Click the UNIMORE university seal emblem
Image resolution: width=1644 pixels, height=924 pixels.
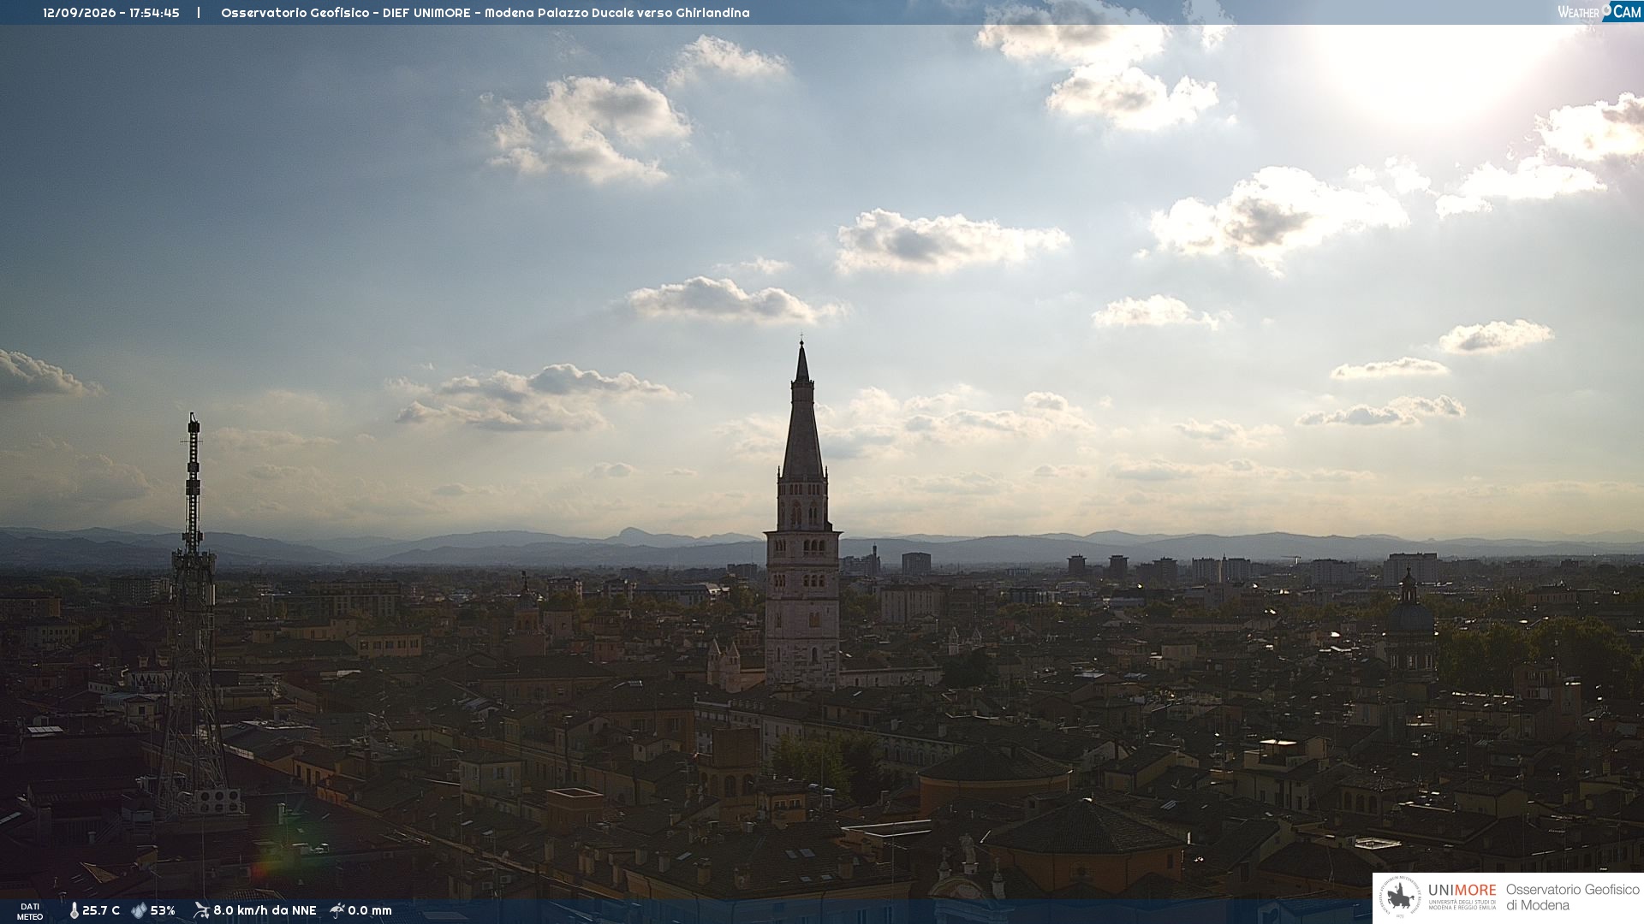click(x=1400, y=897)
